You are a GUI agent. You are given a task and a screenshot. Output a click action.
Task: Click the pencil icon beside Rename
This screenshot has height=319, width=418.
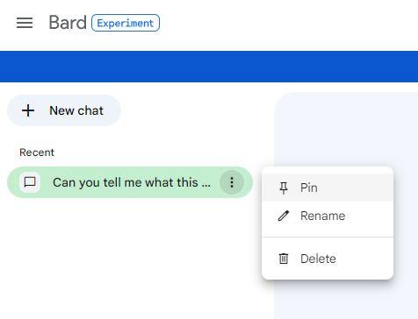(284, 216)
